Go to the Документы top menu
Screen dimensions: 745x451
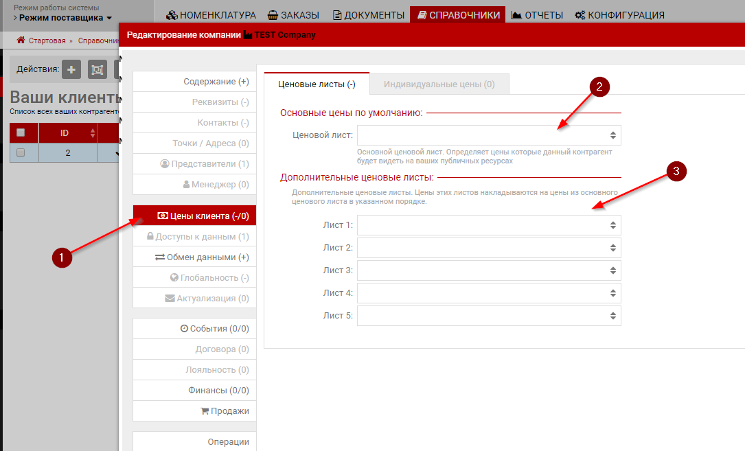(368, 14)
